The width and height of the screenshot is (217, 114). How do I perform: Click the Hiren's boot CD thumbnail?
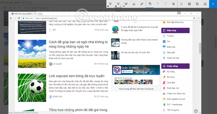tap(115, 43)
